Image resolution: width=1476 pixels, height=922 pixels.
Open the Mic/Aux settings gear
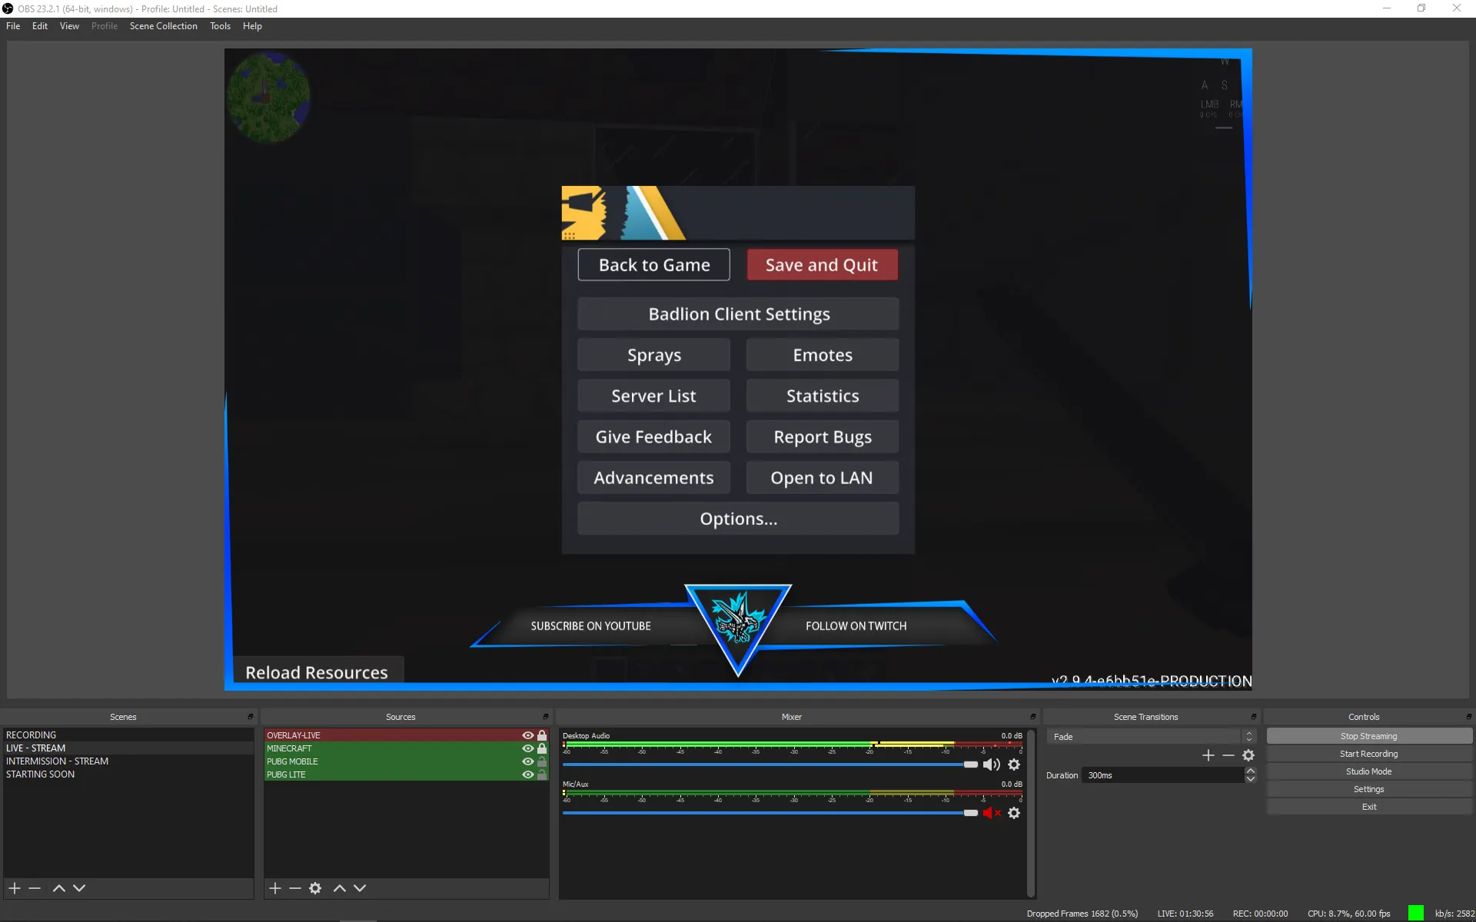[1014, 813]
